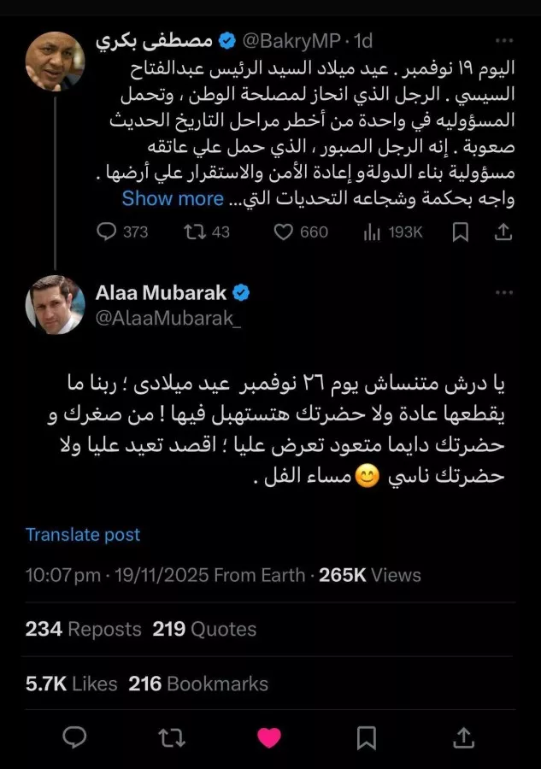Repost Alaa Mubarak's post
This screenshot has width=541, height=769.
coord(171,737)
